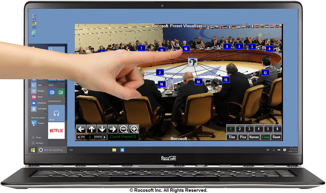Viewport: 326px width, 193px height.
Task: Open People from the Start menu
Action: tap(38, 91)
